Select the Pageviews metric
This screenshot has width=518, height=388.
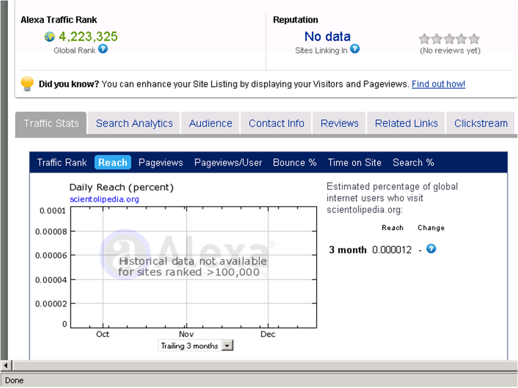point(161,162)
